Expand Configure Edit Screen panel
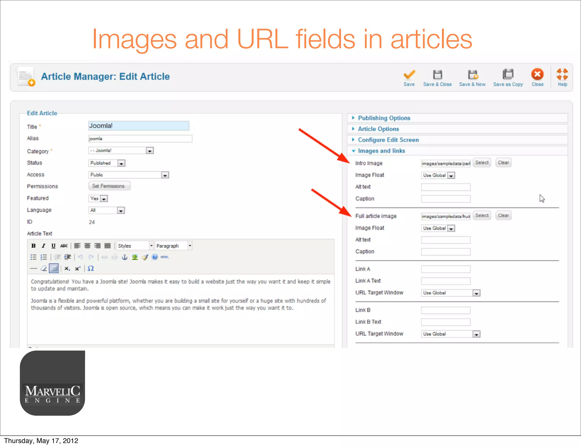Viewport: 581px width, 447px height. pos(457,140)
